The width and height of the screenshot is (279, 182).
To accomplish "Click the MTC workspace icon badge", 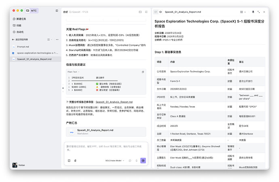I will 32,10.
